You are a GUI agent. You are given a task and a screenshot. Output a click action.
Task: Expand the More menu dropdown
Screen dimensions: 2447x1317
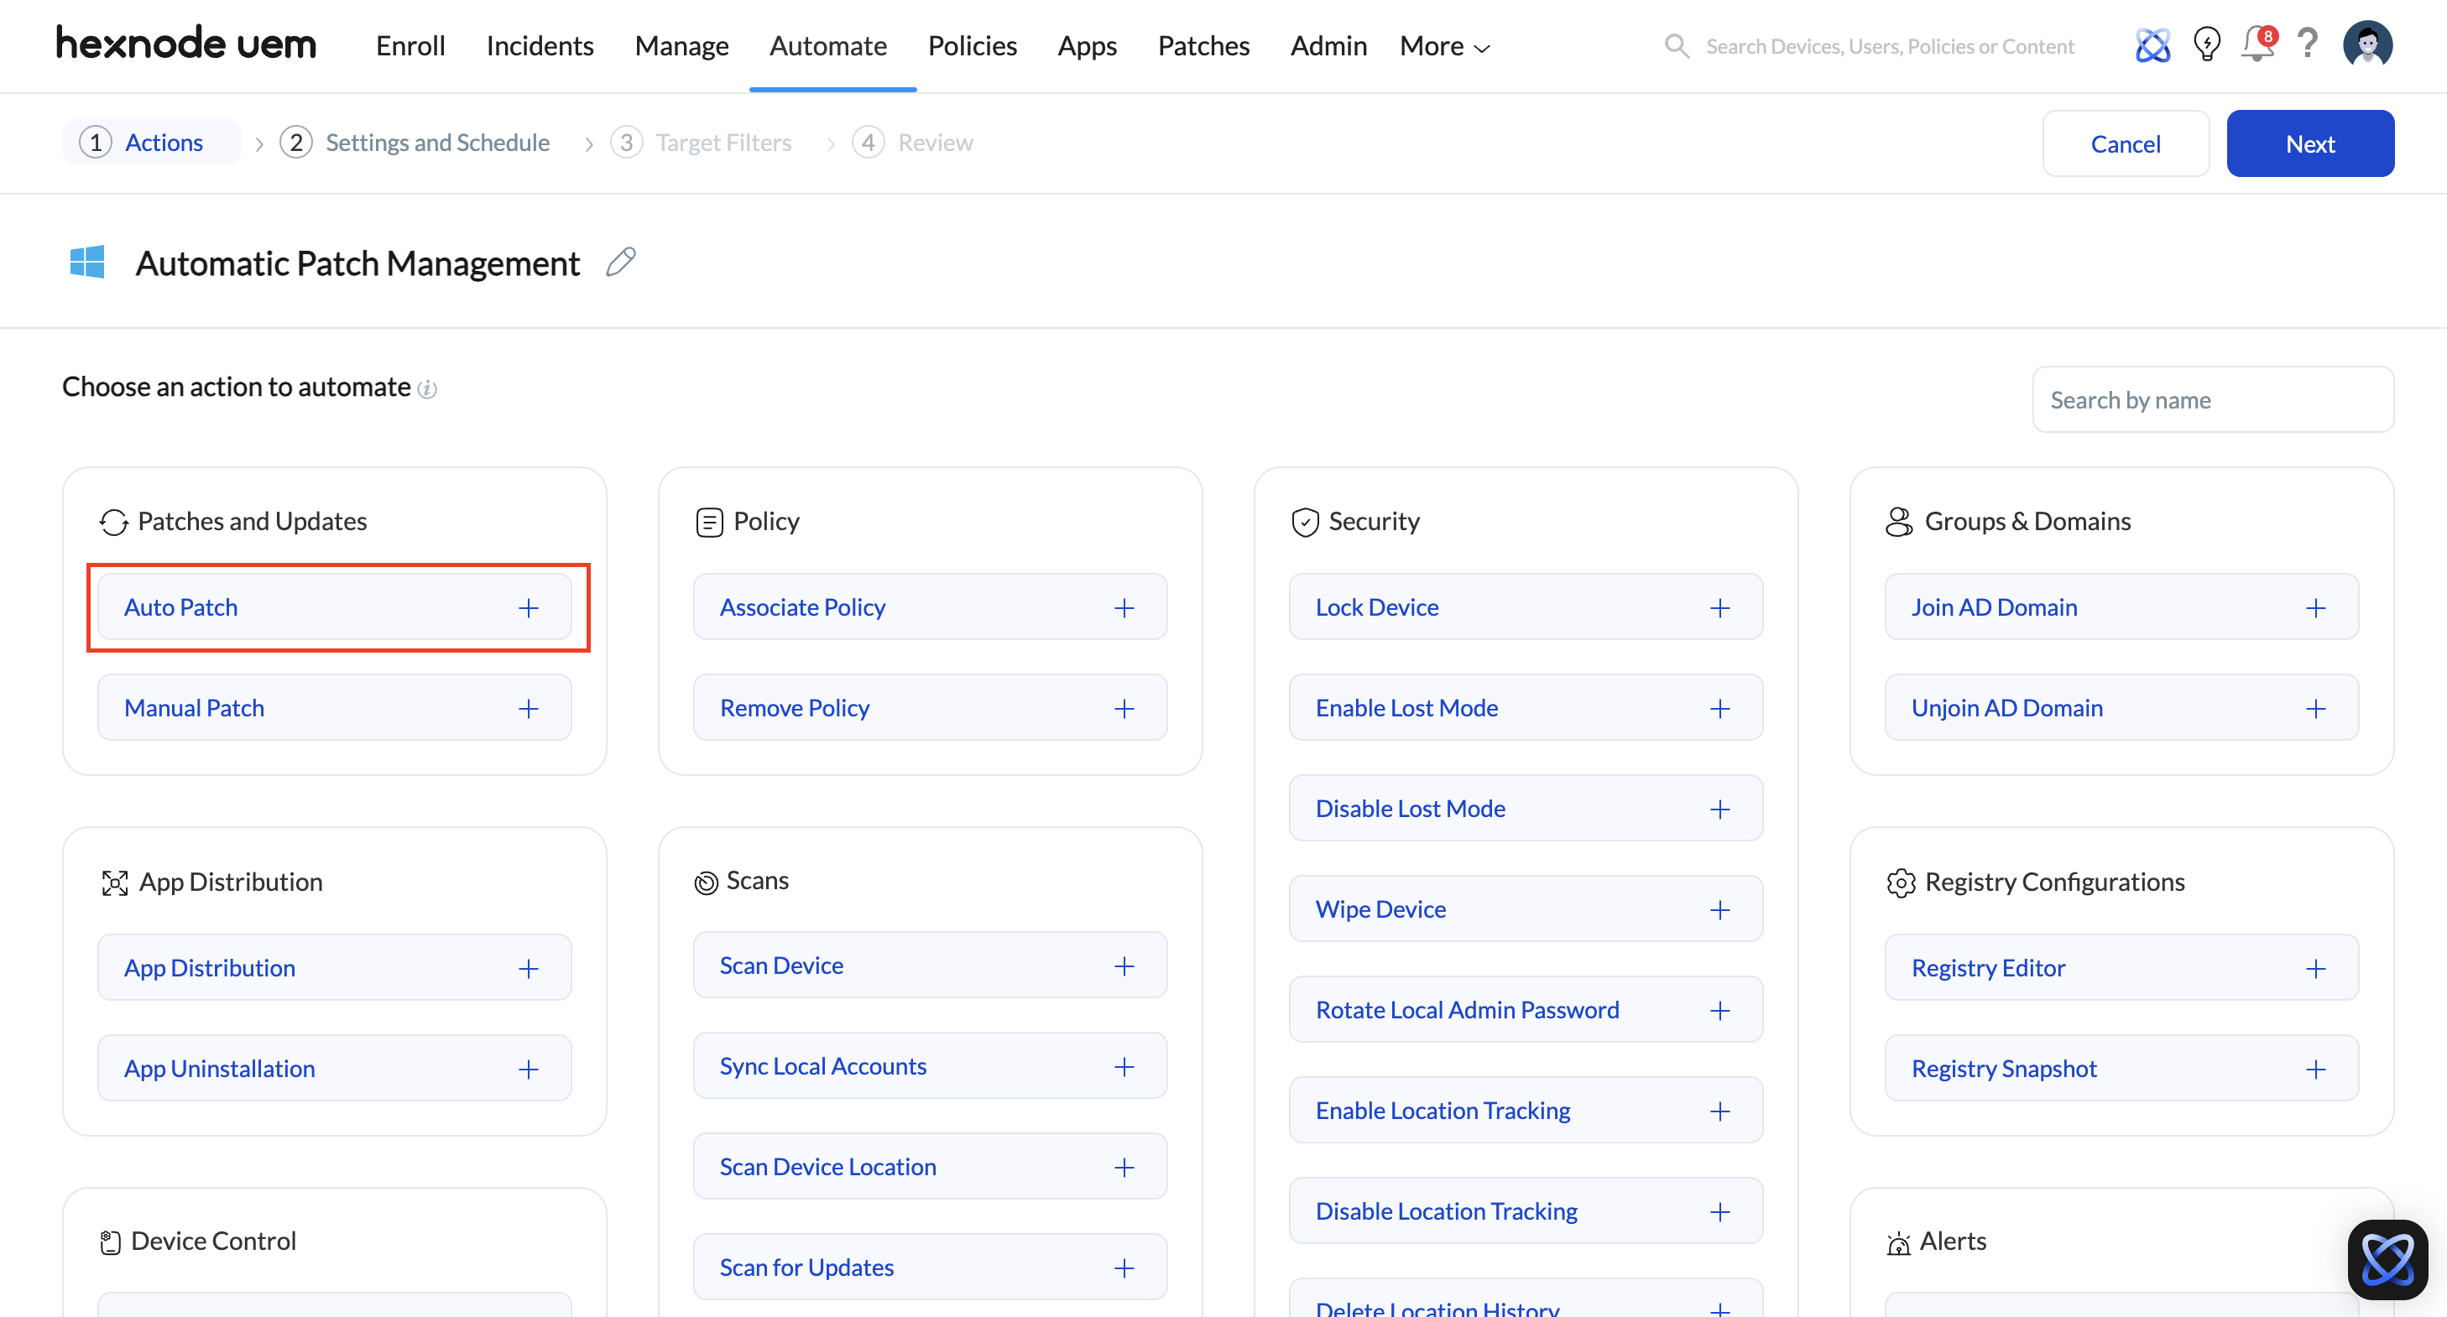[x=1444, y=45]
